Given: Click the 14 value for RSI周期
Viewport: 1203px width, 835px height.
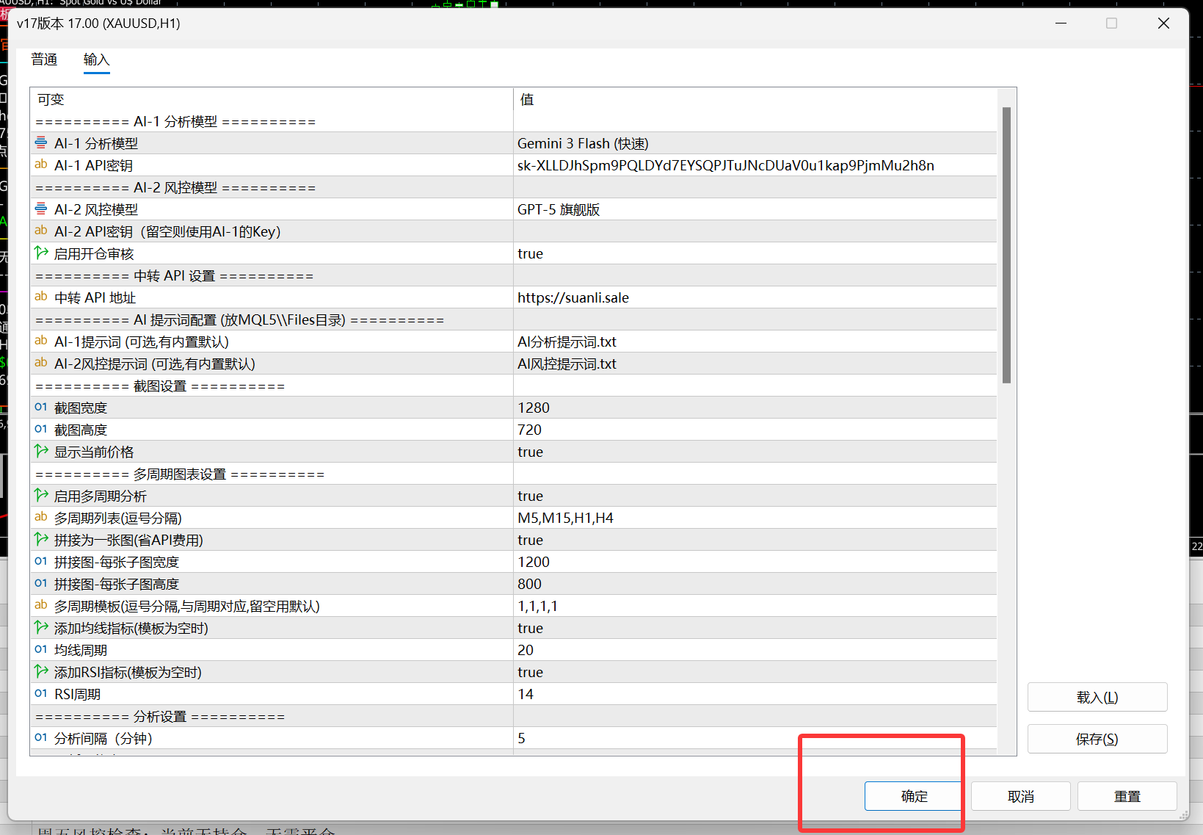Looking at the screenshot, I should (526, 694).
